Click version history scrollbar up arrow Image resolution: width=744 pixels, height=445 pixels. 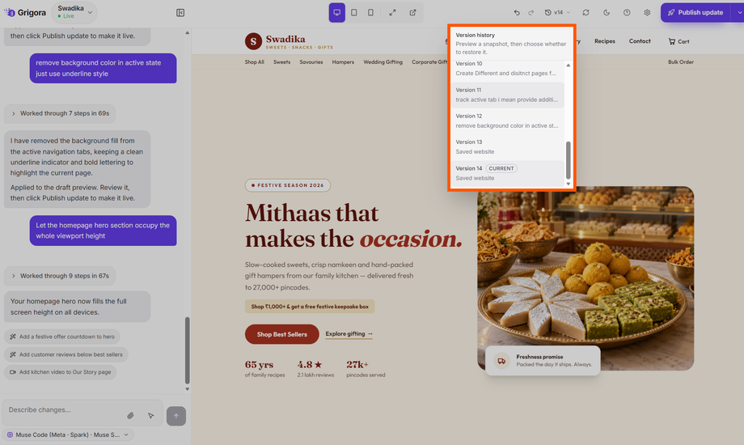(568, 65)
